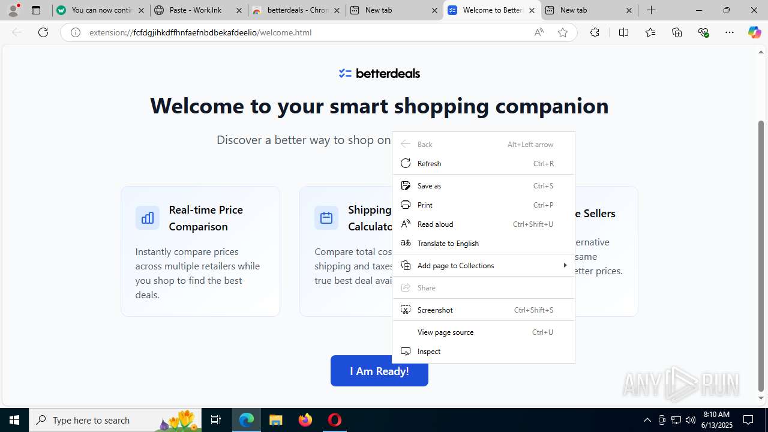The height and width of the screenshot is (432, 768).
Task: Open Split screen icon
Action: pos(623,32)
